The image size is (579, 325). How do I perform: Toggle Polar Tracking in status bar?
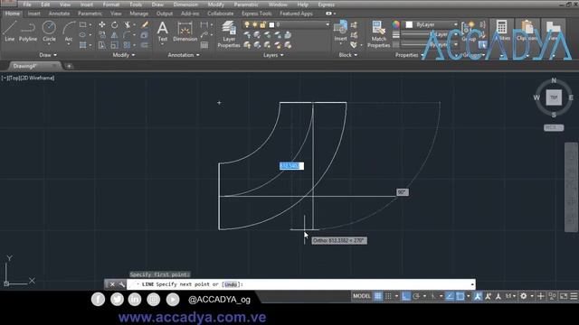click(416, 296)
